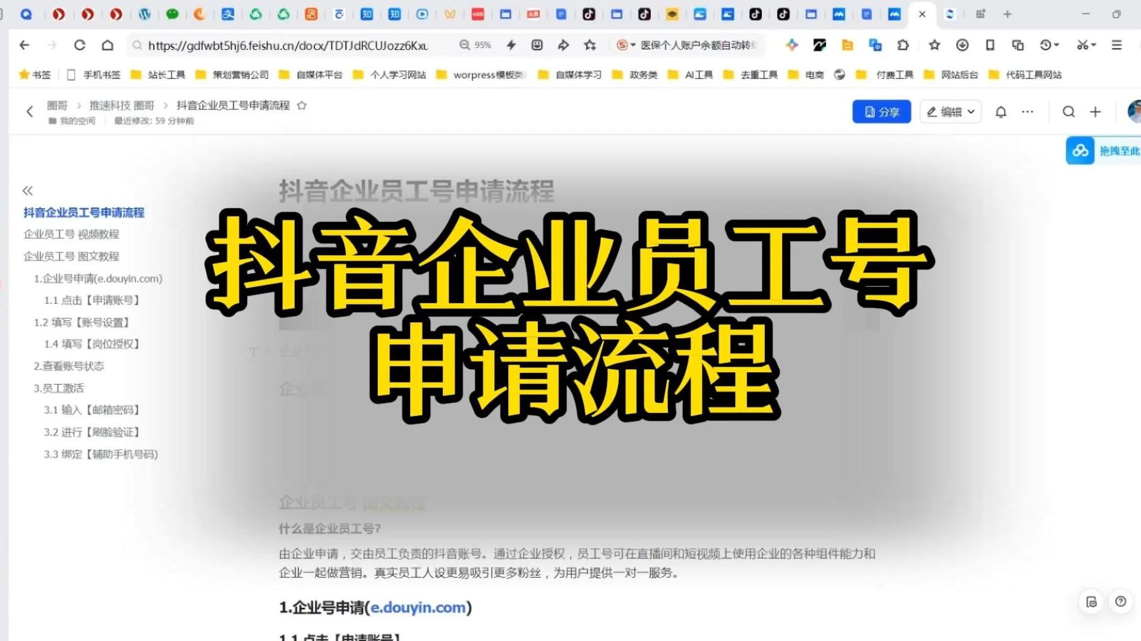Jump to 企业员工号 图文教程 in outline
This screenshot has width=1141, height=641.
tap(71, 256)
